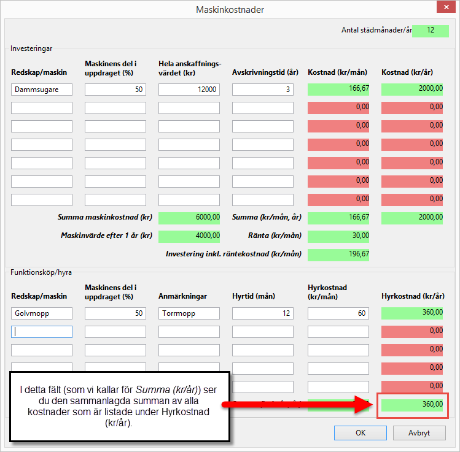The height and width of the screenshot is (452, 460).
Task: Close the Maskinkostnader dialog window
Action: (x=445, y=9)
